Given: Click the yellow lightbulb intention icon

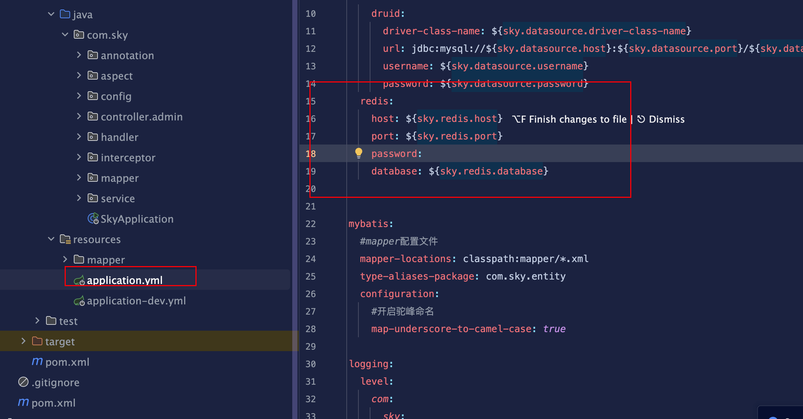Looking at the screenshot, I should tap(358, 153).
